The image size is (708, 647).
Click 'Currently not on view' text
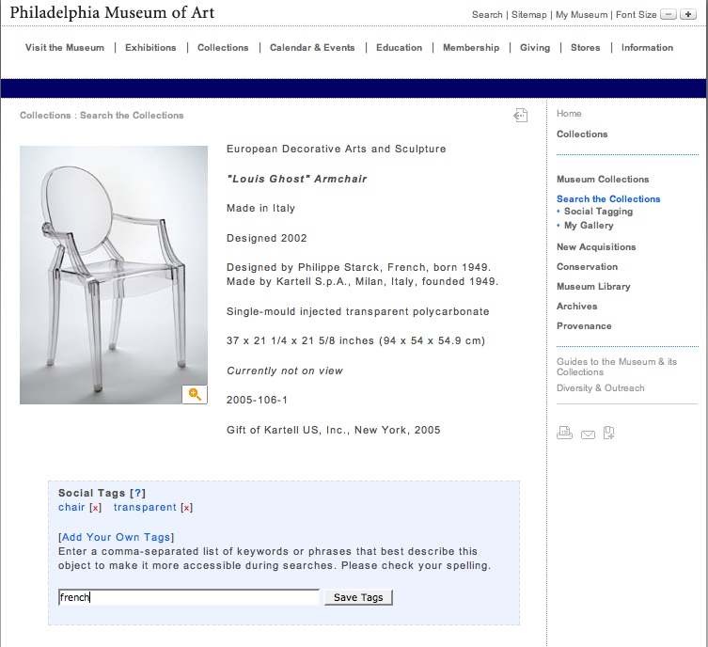click(x=285, y=371)
